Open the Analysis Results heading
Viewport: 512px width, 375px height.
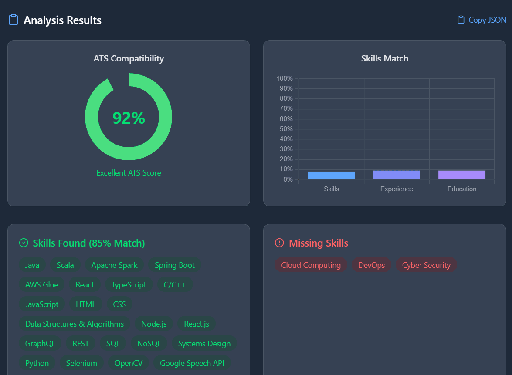[61, 20]
